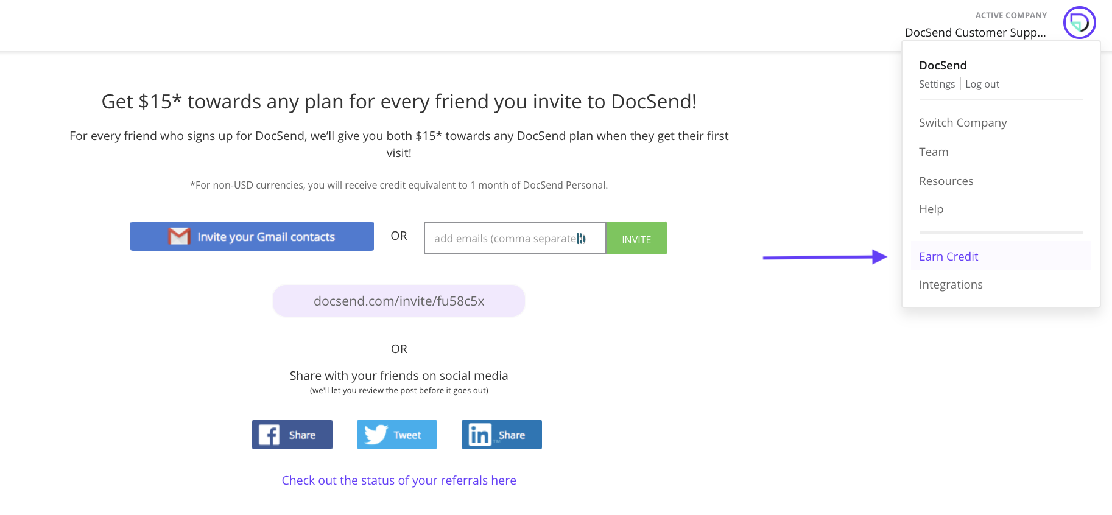Select Help in the account menu

(x=931, y=209)
